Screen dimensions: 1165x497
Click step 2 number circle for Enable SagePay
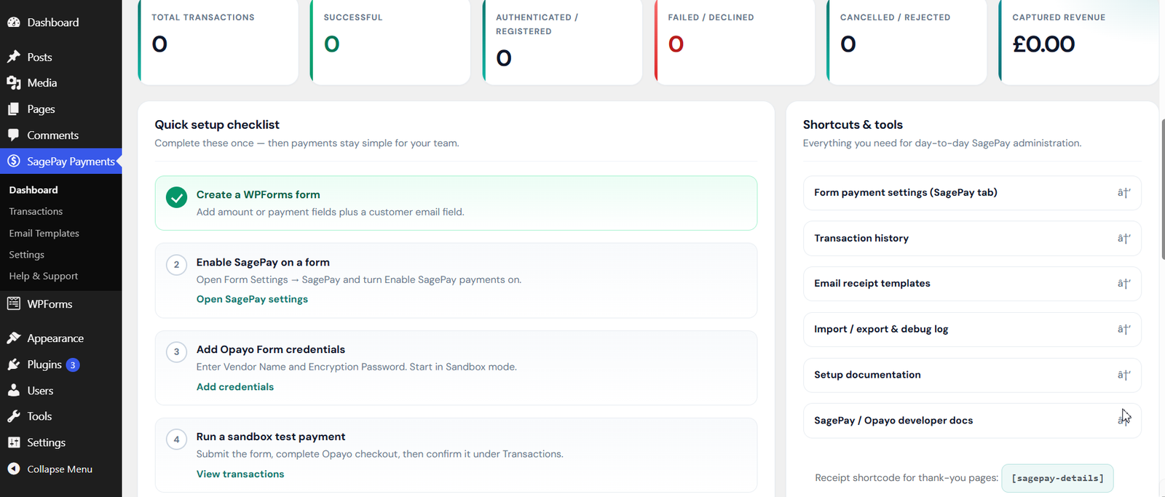point(176,264)
